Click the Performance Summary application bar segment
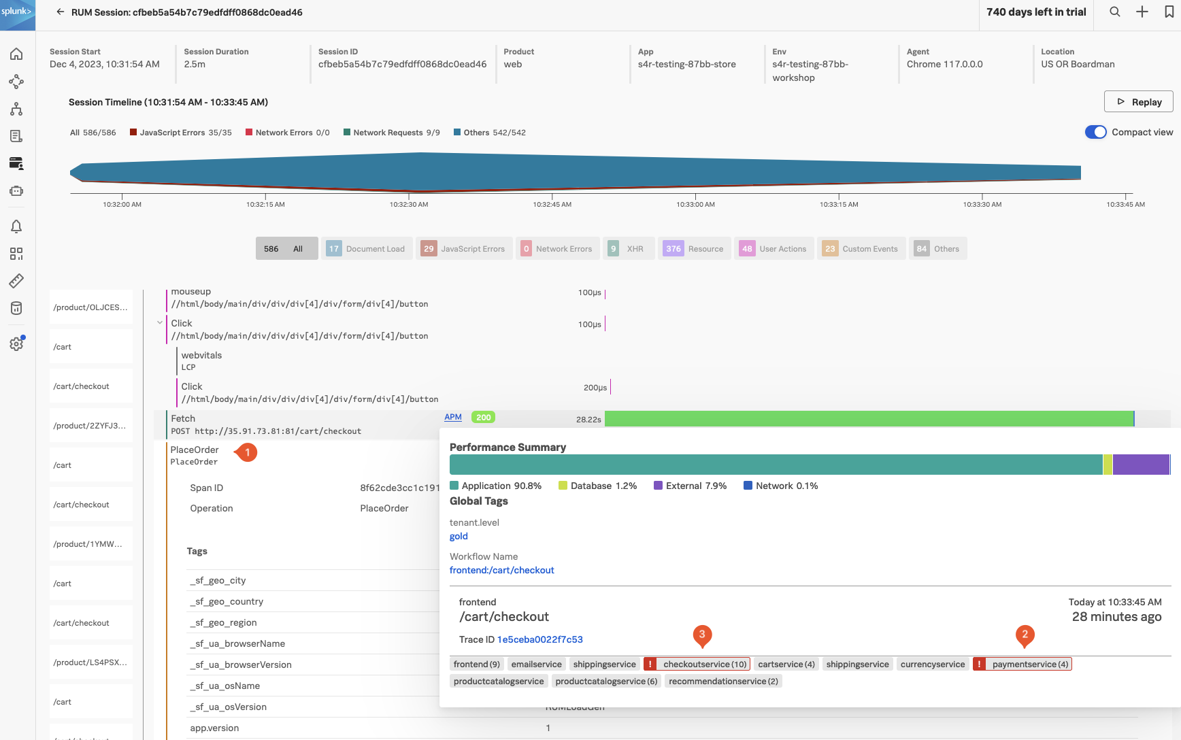 [x=776, y=465]
